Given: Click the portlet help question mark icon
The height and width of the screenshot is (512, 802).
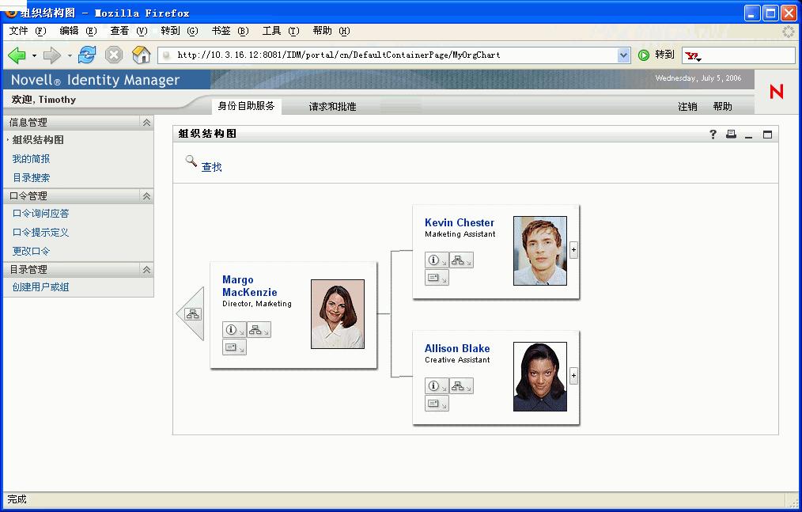Looking at the screenshot, I should click(713, 135).
